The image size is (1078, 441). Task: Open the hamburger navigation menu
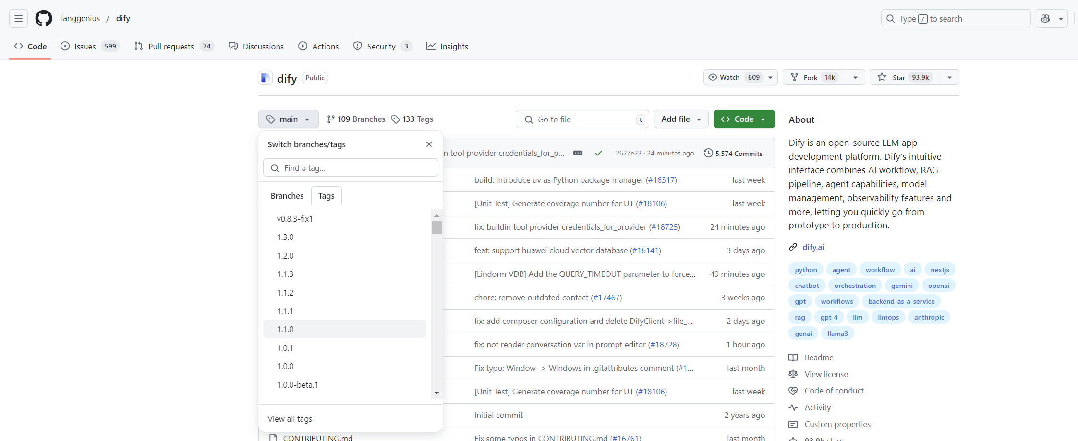click(x=18, y=19)
